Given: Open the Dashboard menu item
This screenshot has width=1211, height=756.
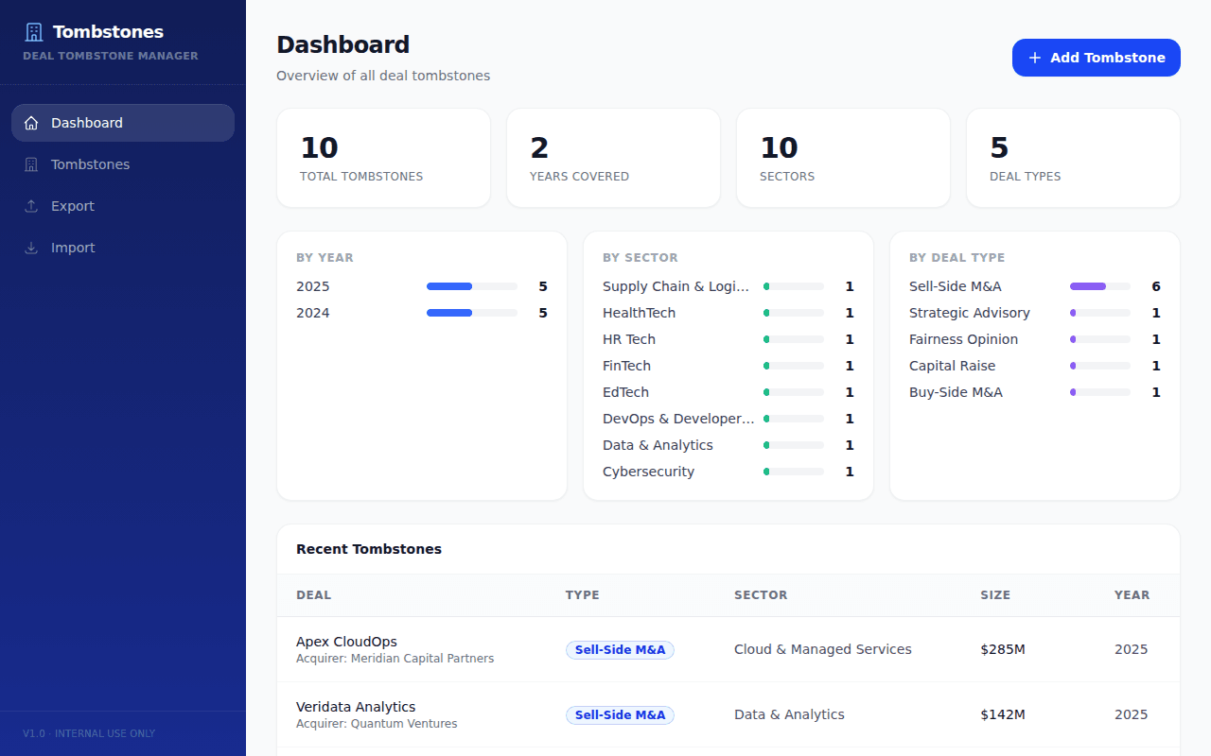Looking at the screenshot, I should click(123, 123).
